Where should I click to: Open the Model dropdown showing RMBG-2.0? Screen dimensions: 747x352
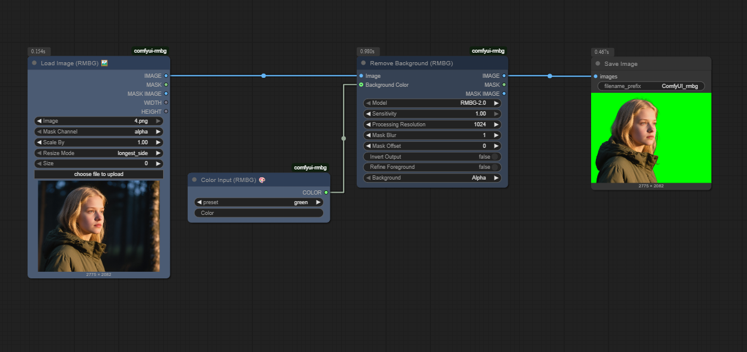[x=432, y=103]
